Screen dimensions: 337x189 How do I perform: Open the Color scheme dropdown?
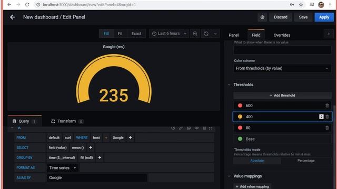point(282,68)
